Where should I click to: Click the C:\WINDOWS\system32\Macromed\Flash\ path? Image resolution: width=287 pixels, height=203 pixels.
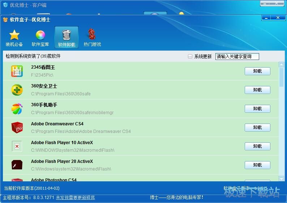point(73,150)
